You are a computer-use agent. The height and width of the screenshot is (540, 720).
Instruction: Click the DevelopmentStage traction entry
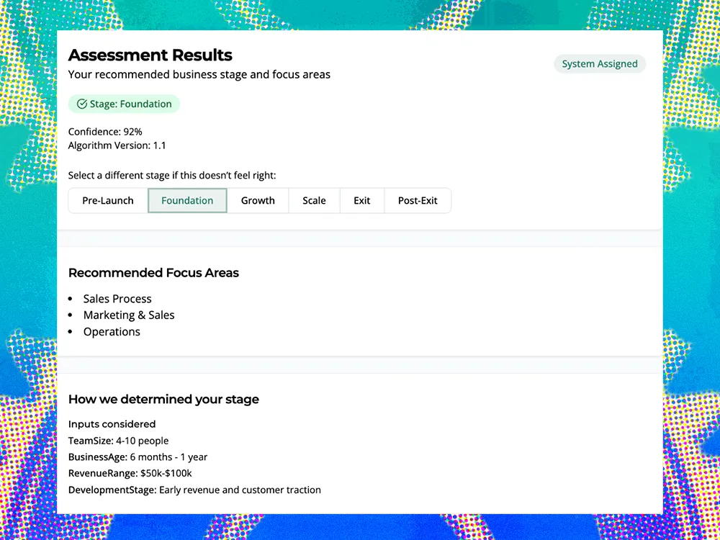[x=194, y=490]
